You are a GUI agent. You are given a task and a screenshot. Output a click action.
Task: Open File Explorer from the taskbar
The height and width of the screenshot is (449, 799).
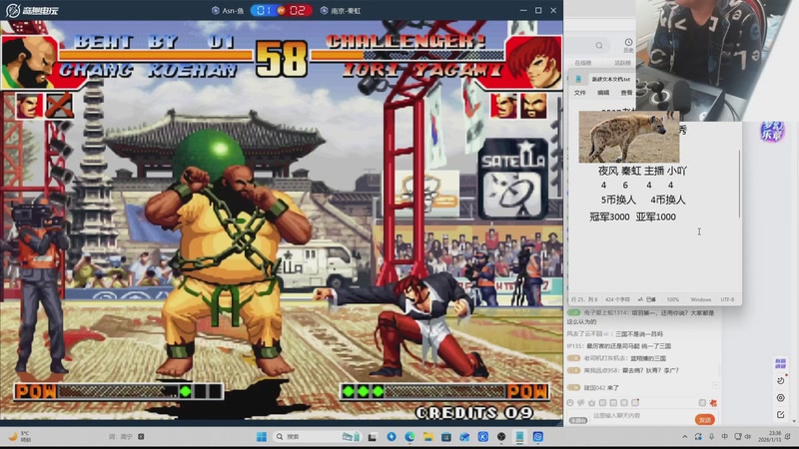click(428, 436)
